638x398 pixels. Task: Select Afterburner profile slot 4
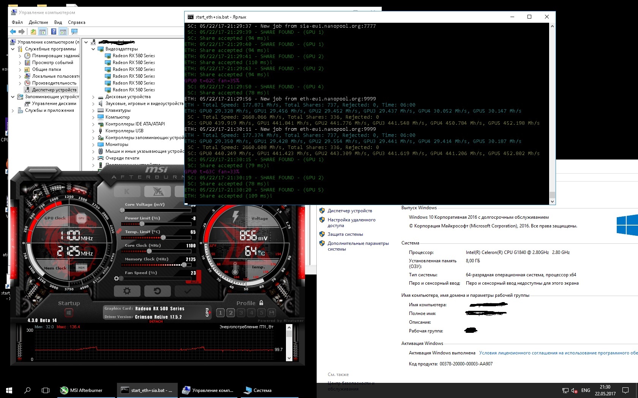point(251,313)
